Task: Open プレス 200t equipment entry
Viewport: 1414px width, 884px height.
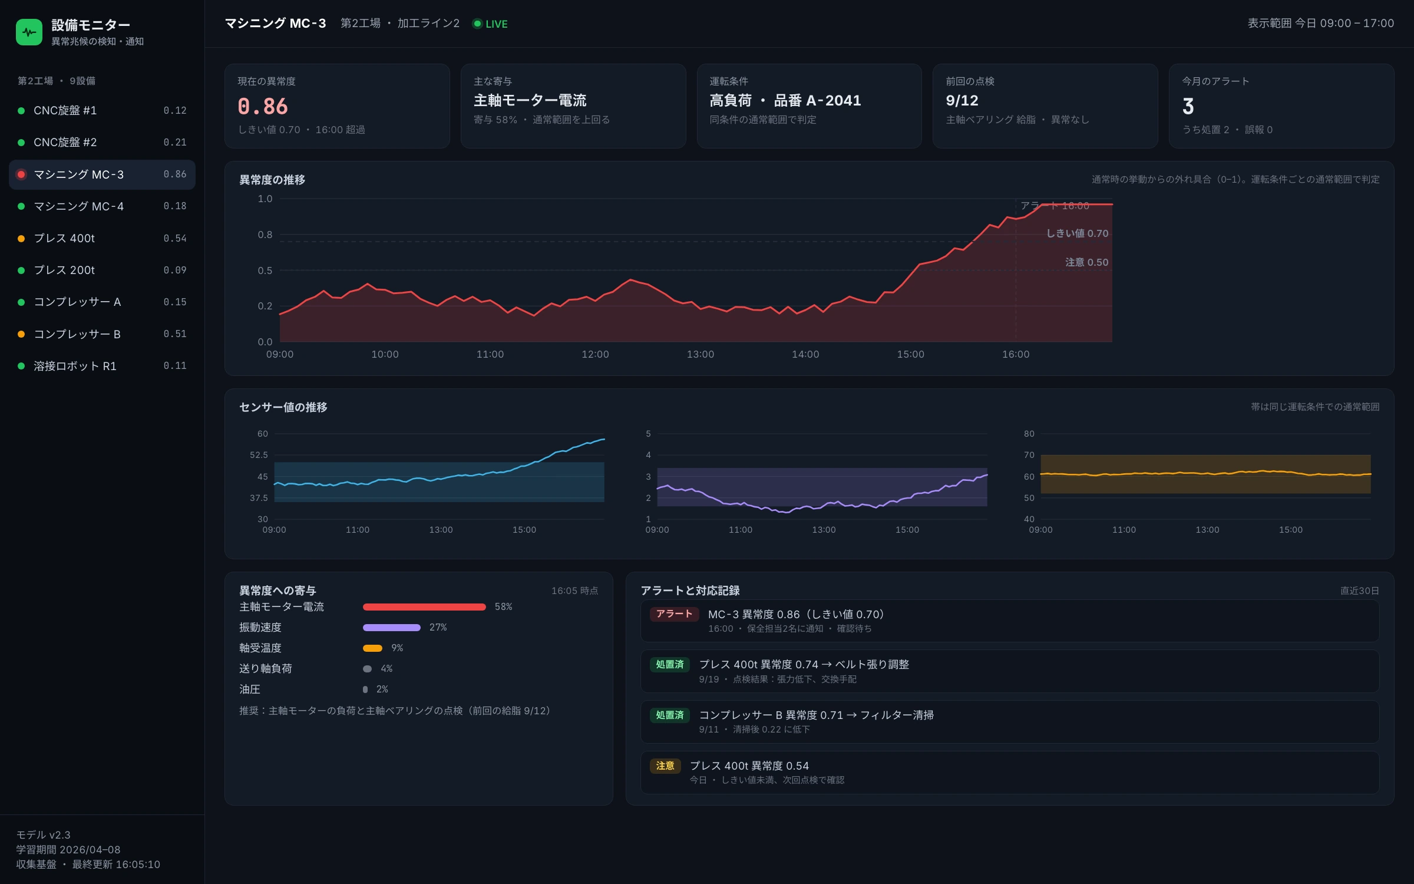Action: click(x=102, y=270)
